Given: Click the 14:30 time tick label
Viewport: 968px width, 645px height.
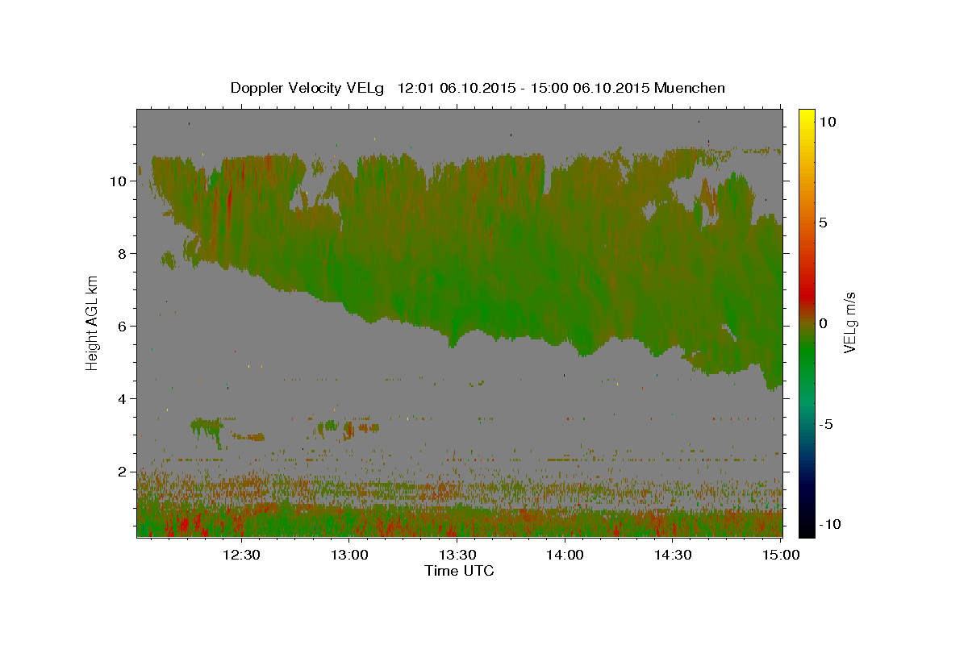Looking at the screenshot, I should [x=673, y=555].
